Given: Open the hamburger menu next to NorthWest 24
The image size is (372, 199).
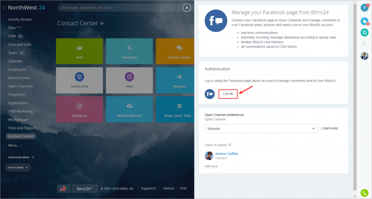Looking at the screenshot, I should pyautogui.click(x=4, y=8).
